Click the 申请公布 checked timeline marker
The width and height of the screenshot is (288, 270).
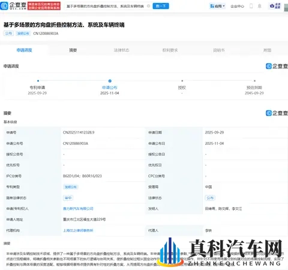[110, 81]
